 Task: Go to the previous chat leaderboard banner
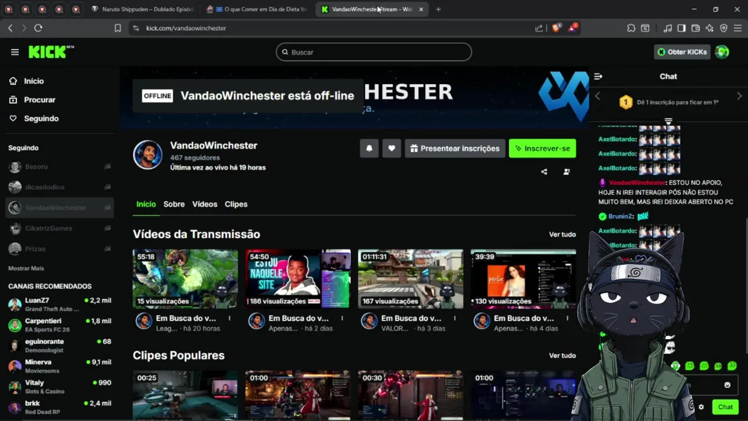coord(597,96)
